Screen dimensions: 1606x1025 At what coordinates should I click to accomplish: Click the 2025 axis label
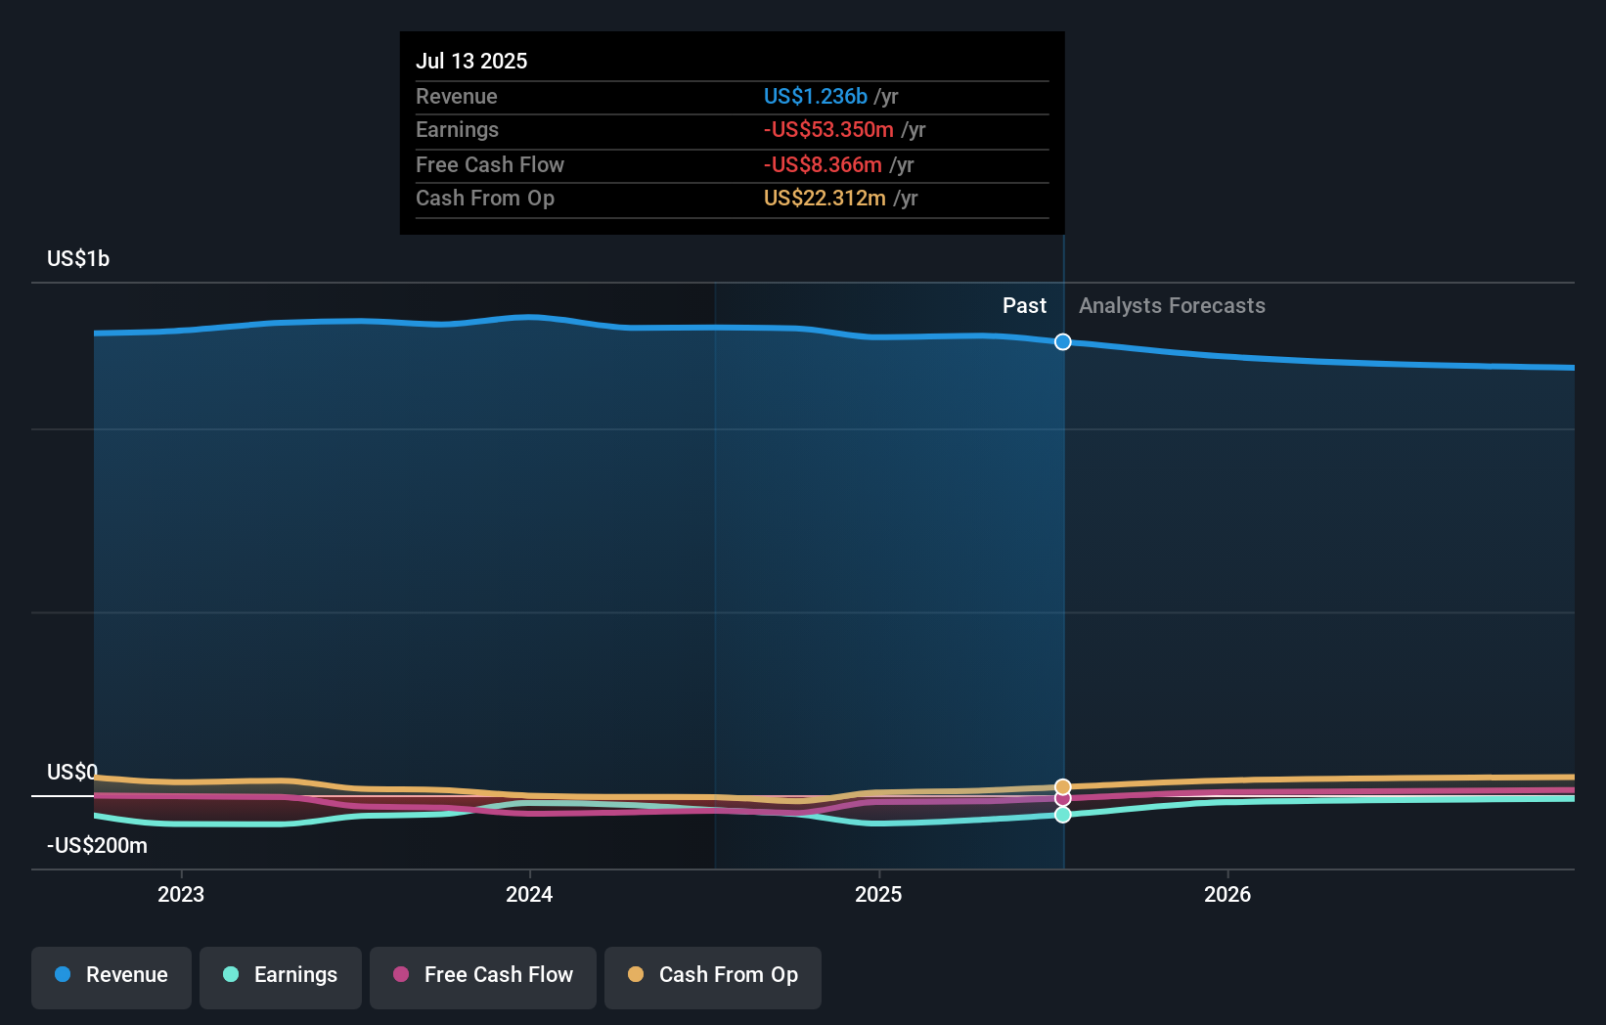878,894
